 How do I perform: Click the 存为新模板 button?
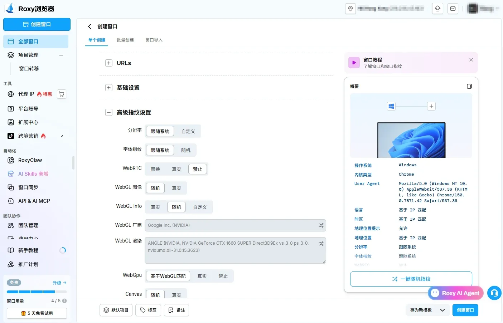[x=421, y=310]
